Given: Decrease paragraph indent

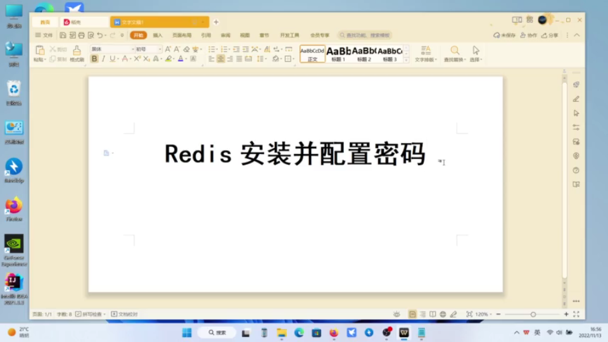Looking at the screenshot, I should click(x=236, y=49).
